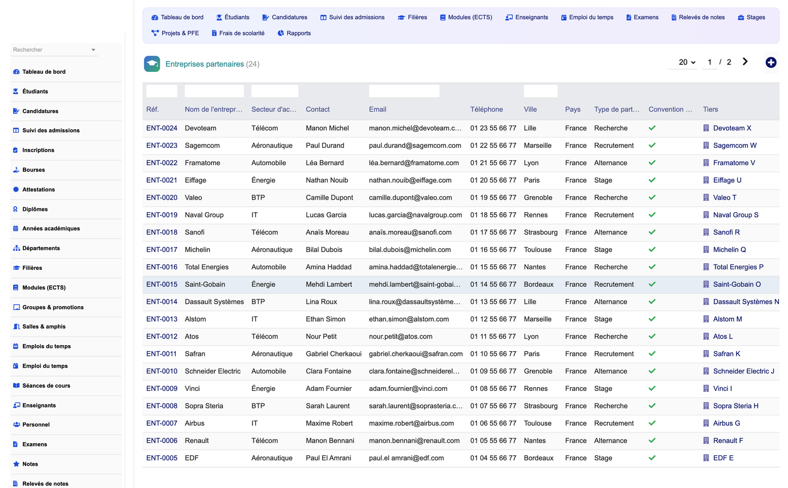This screenshot has height=488, width=788.
Task: Click the Frais de scolarité icon
Action: (214, 33)
